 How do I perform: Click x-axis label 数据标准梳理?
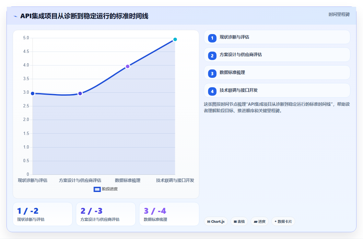[128, 180]
